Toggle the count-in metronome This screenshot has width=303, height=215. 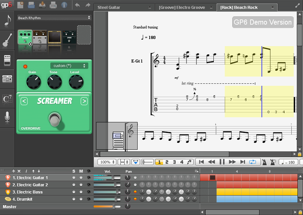pyautogui.click(x=273, y=162)
